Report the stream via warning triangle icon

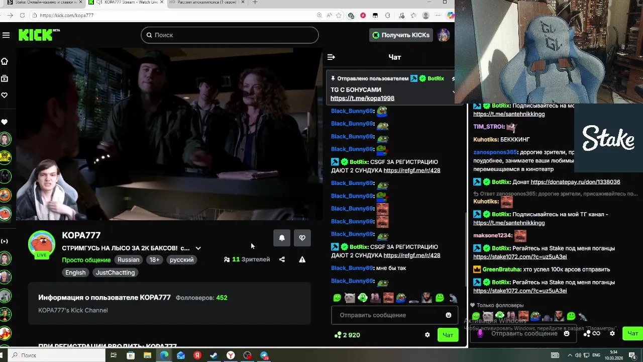click(x=302, y=259)
